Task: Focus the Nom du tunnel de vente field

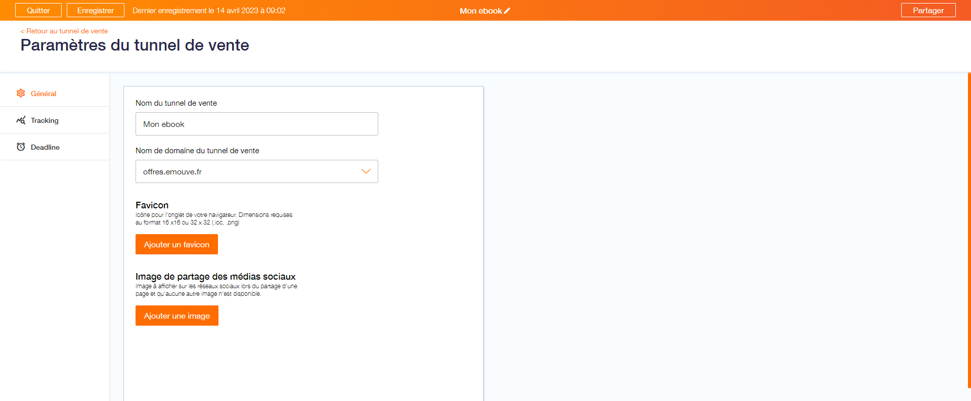Action: click(x=257, y=124)
